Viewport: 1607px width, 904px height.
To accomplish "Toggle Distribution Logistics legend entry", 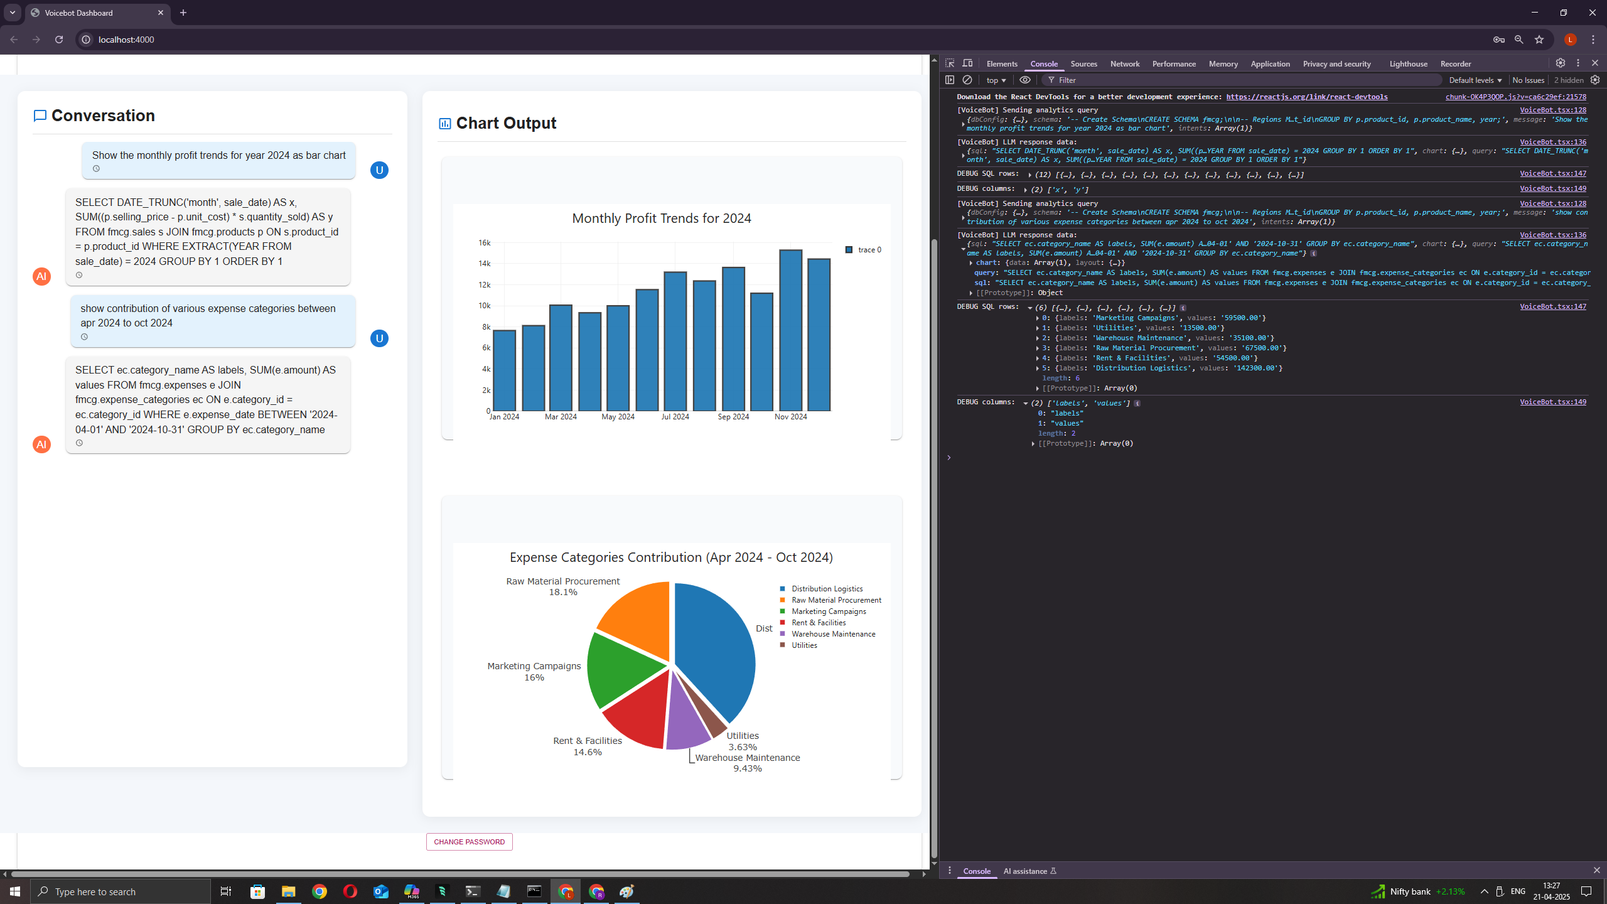I will coord(827,589).
